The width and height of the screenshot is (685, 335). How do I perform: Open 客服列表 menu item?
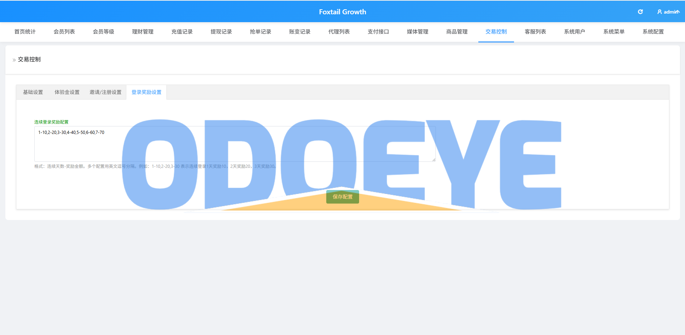[535, 32]
